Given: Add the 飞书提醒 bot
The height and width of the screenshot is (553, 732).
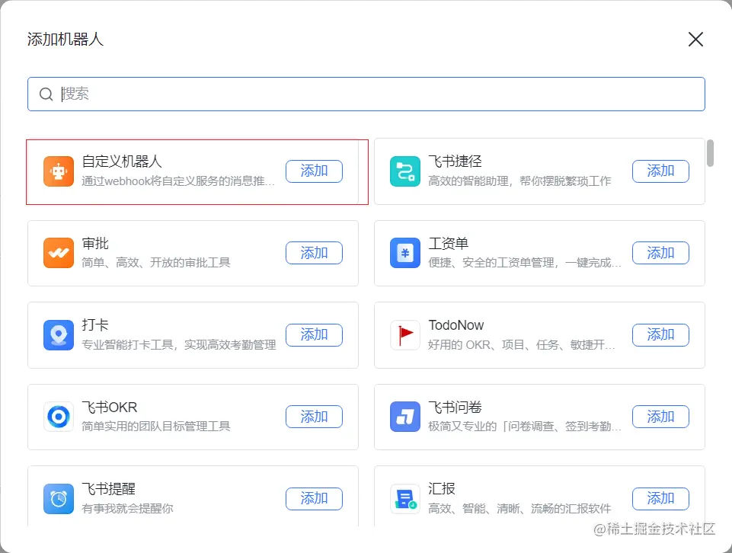Looking at the screenshot, I should (314, 499).
